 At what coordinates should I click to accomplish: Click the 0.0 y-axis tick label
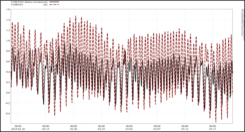pyautogui.click(x=8, y=93)
